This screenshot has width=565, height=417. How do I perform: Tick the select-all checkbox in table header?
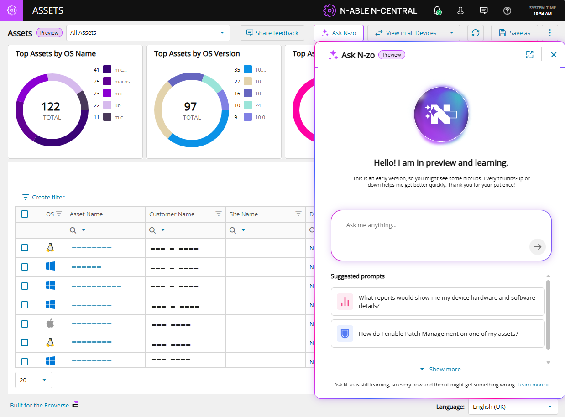25,214
